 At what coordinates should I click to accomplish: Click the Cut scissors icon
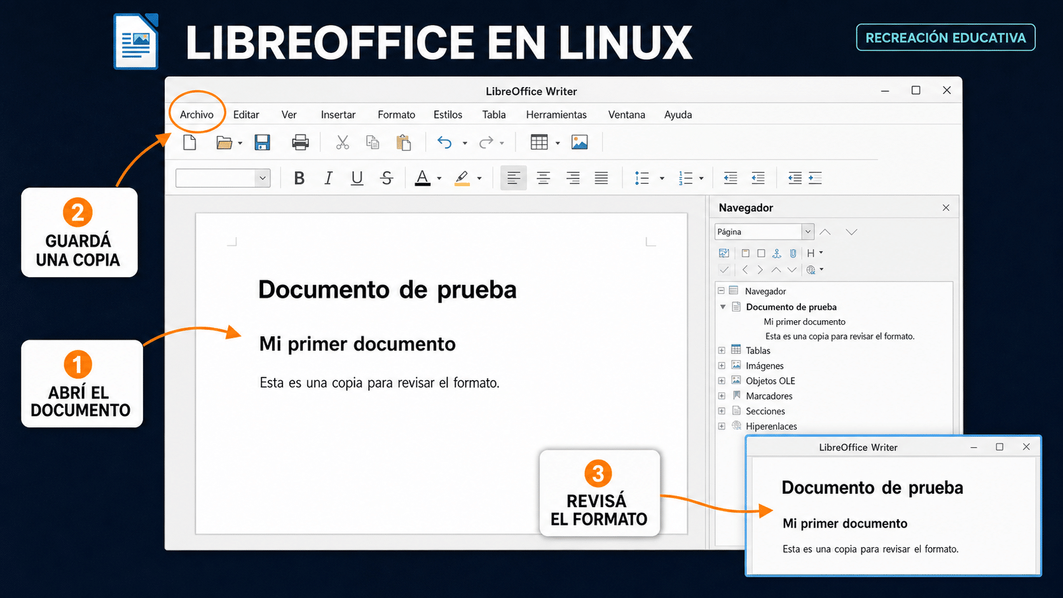pos(343,142)
